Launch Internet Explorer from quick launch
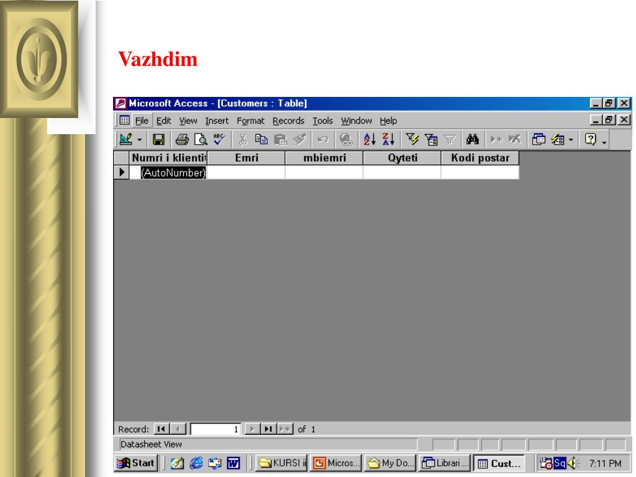This screenshot has height=477, width=636. pos(196,463)
